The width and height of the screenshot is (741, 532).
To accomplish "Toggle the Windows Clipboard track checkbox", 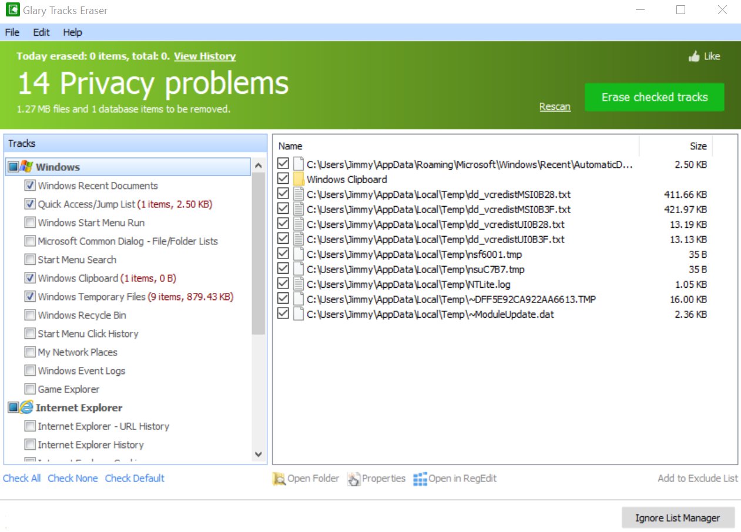I will click(29, 278).
